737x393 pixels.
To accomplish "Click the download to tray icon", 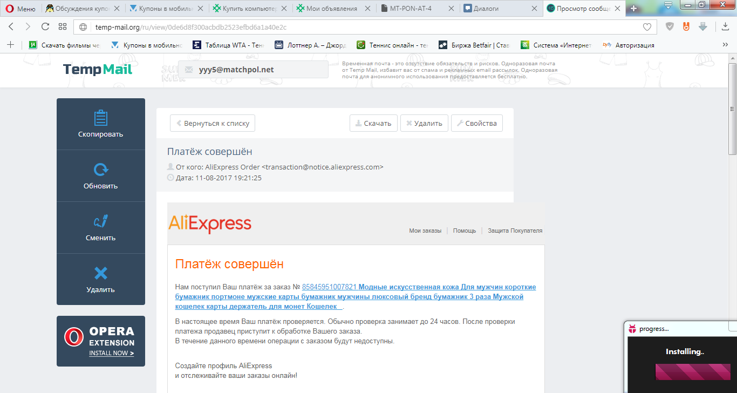I will (725, 26).
